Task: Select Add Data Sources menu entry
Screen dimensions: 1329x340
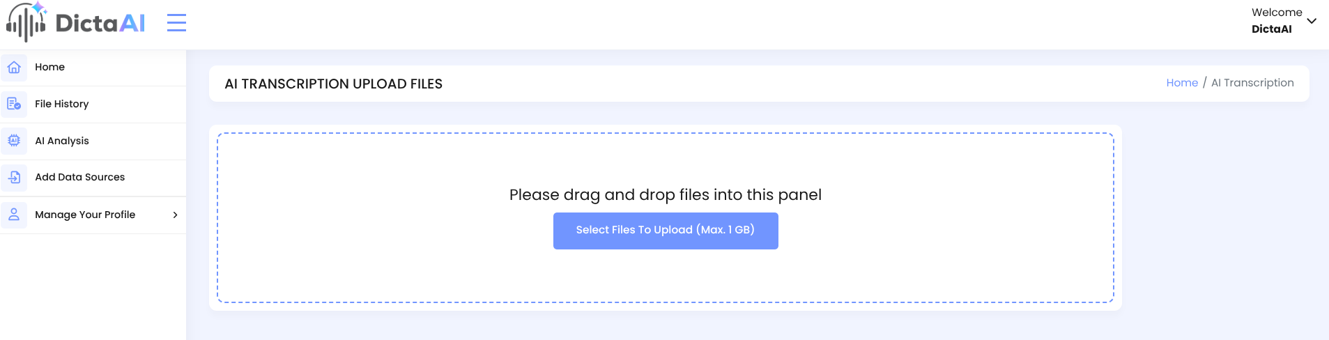Action: [93, 178]
